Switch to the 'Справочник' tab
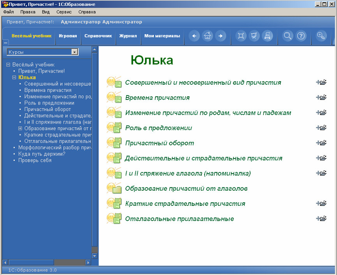 [x=98, y=36]
